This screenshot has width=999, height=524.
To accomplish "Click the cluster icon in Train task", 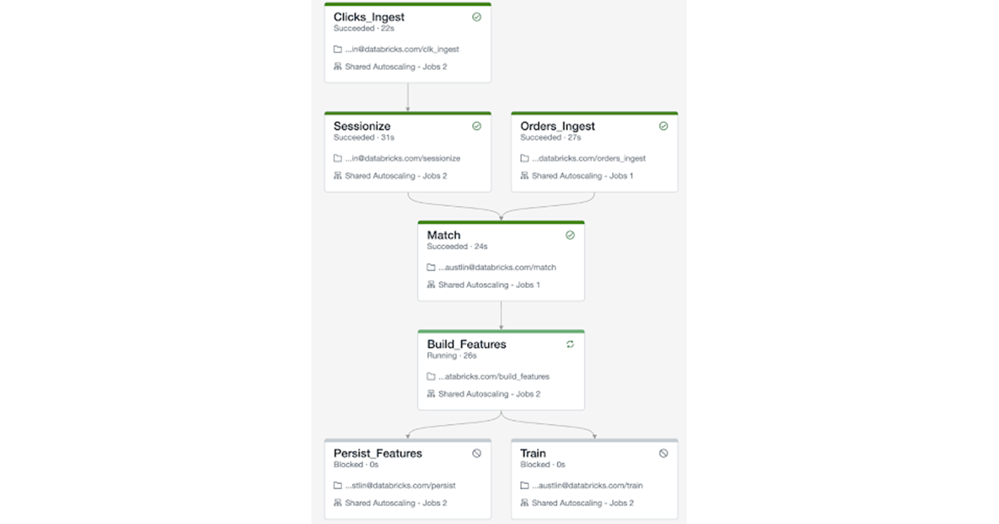I will [524, 502].
